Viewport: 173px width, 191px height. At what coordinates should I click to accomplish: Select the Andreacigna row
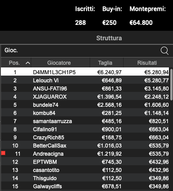[85, 153]
